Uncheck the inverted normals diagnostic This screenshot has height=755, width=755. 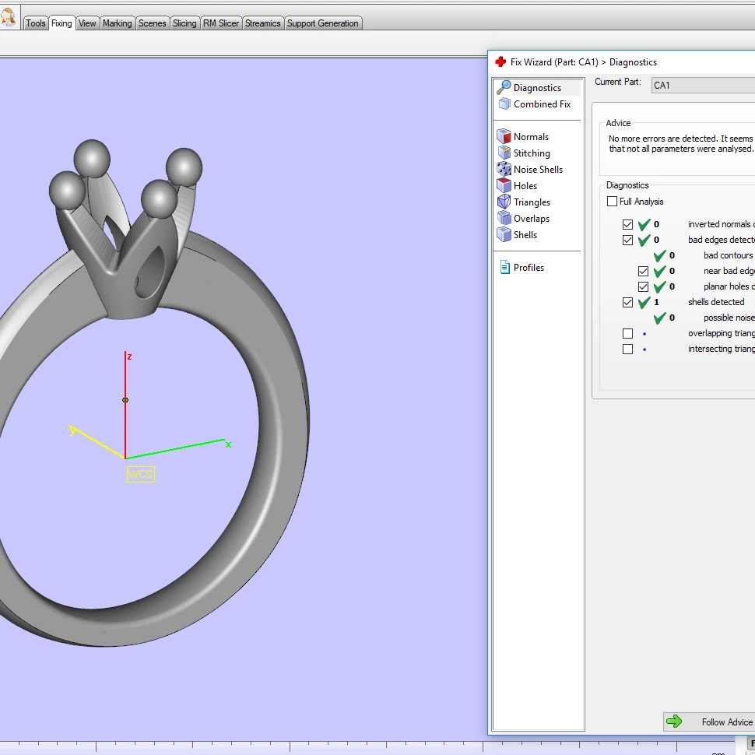coord(627,224)
